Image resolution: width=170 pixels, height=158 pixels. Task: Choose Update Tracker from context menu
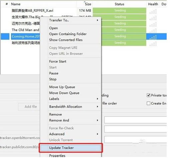click(x=71, y=148)
